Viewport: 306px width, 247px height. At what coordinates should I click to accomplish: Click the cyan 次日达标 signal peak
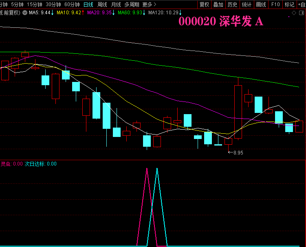(157, 170)
